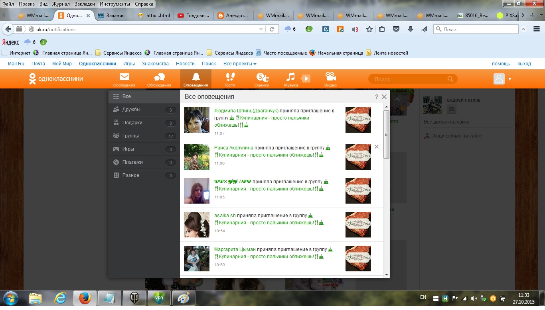Click the send paper-plane icon in toolbar
This screenshot has height=310, width=545.
pyautogui.click(x=424, y=29)
